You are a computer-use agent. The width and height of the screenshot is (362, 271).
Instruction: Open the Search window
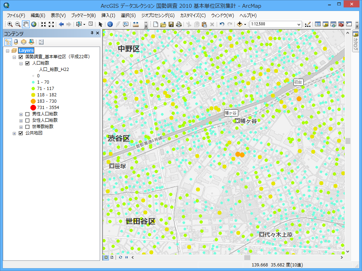333,24
